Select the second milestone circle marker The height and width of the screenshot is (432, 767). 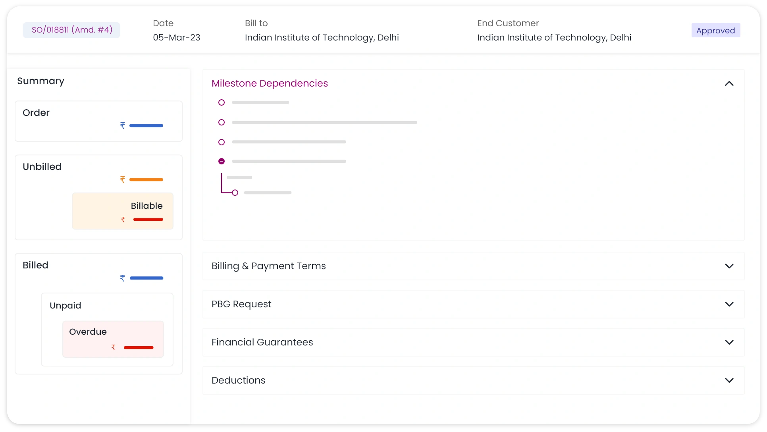click(222, 122)
